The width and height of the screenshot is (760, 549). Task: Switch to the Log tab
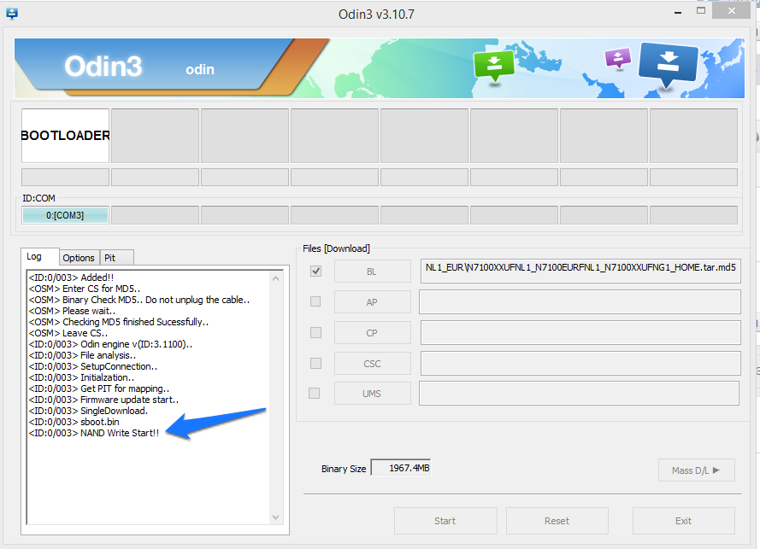pyautogui.click(x=40, y=257)
